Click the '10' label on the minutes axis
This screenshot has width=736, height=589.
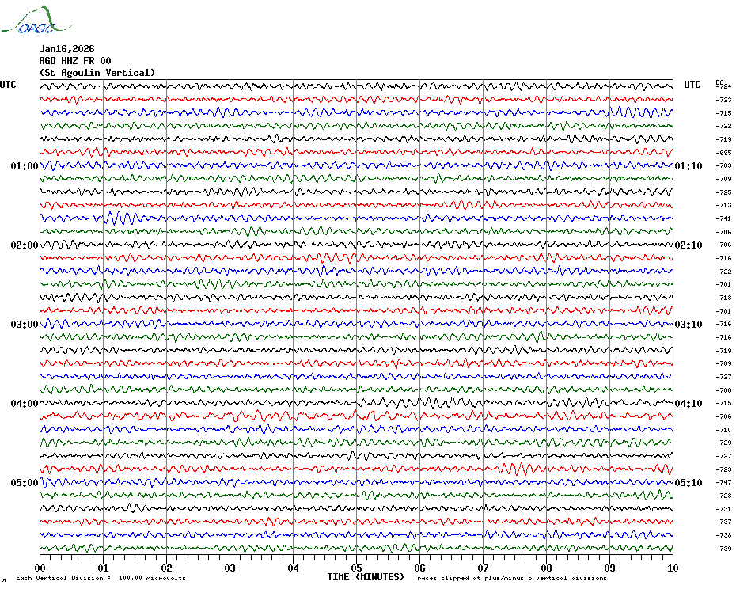coord(673,568)
